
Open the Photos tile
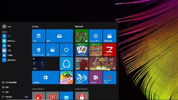(53, 50)
